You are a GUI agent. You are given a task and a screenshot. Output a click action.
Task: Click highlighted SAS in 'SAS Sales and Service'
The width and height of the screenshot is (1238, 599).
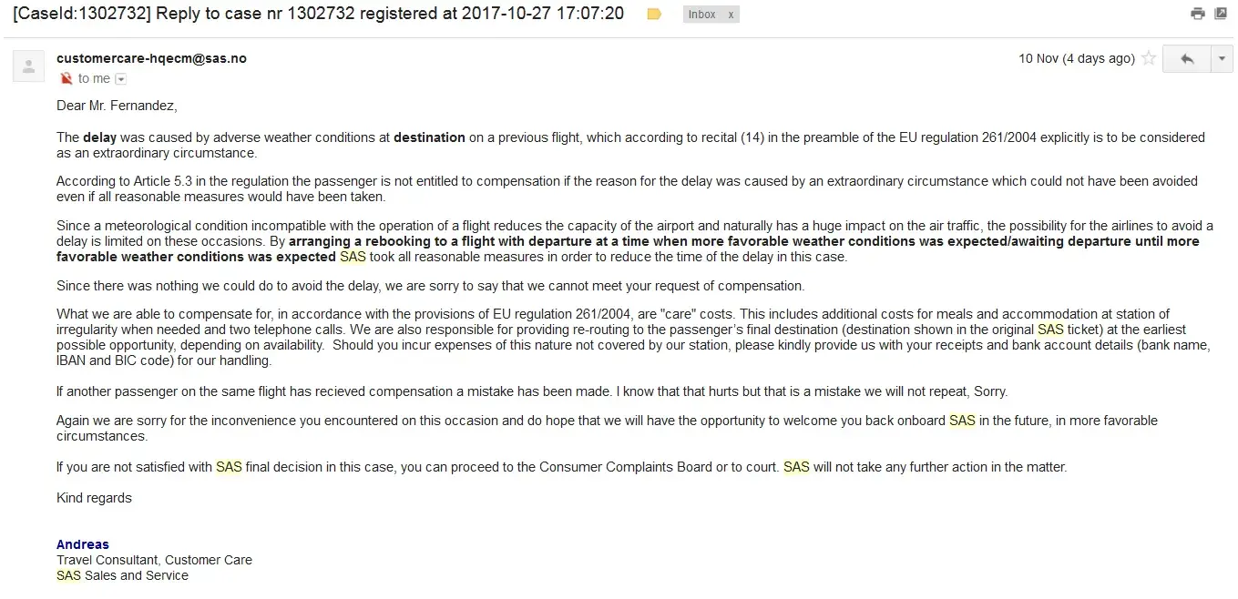68,575
